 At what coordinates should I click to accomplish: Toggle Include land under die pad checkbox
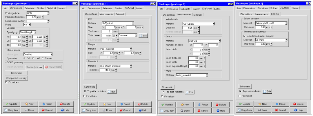tap(245, 36)
